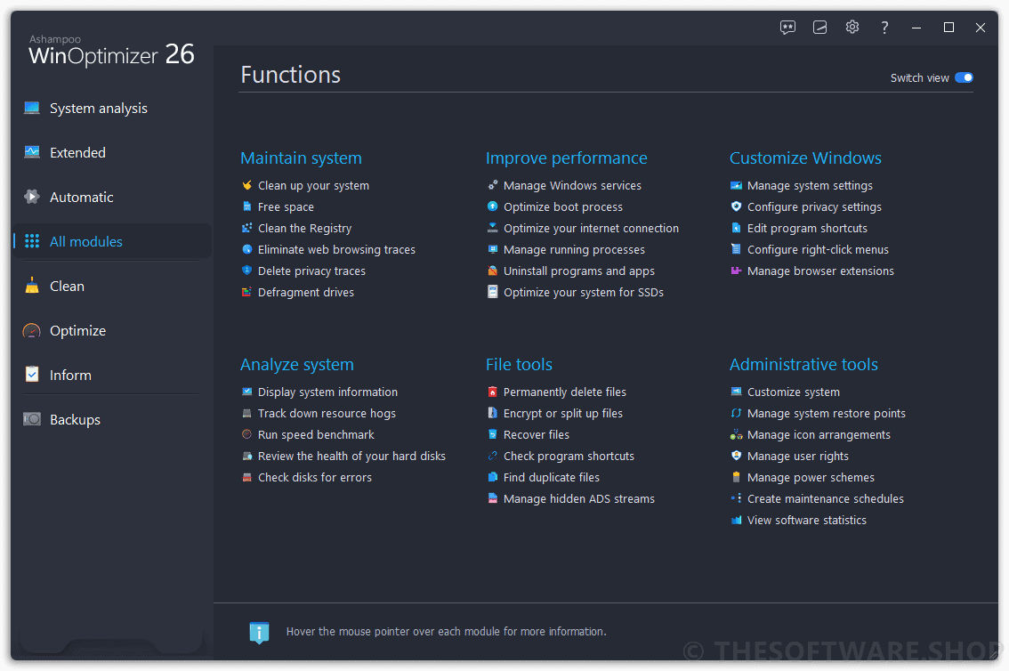Select All modules in the sidebar
The image size is (1009, 671).
click(x=112, y=241)
